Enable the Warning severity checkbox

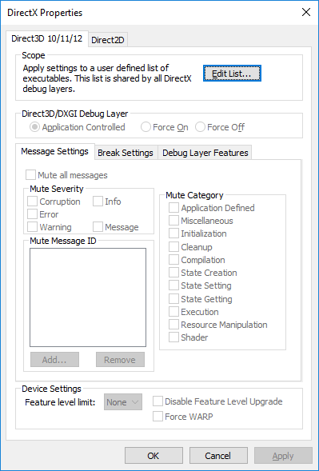tap(50, 227)
